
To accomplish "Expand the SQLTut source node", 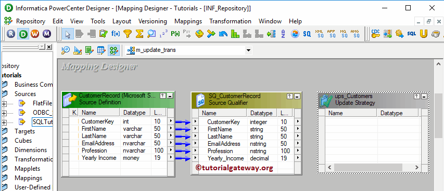I will coord(4,122).
